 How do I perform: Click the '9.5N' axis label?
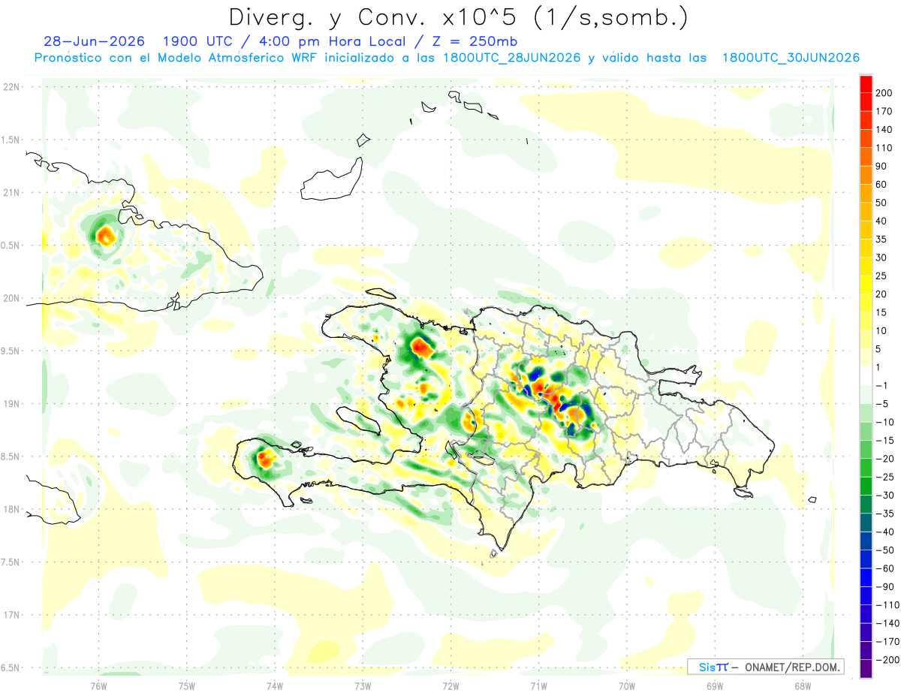click(11, 351)
